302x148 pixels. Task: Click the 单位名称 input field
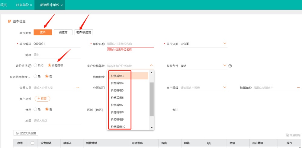130,44
